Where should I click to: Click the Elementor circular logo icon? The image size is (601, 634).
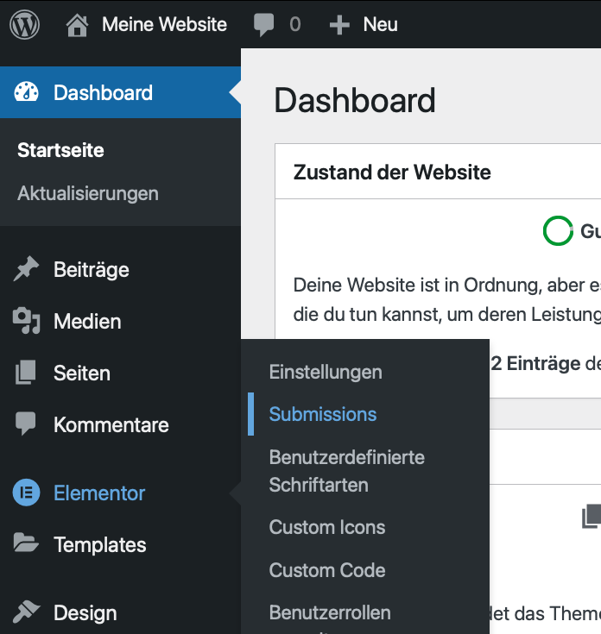pos(26,493)
